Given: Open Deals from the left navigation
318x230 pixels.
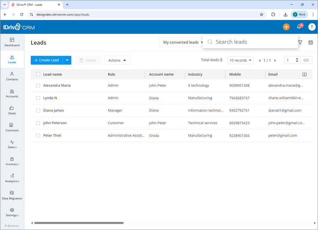Looking at the screenshot, I should (12, 110).
